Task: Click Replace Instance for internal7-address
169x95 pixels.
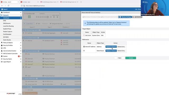Action: click(111, 47)
